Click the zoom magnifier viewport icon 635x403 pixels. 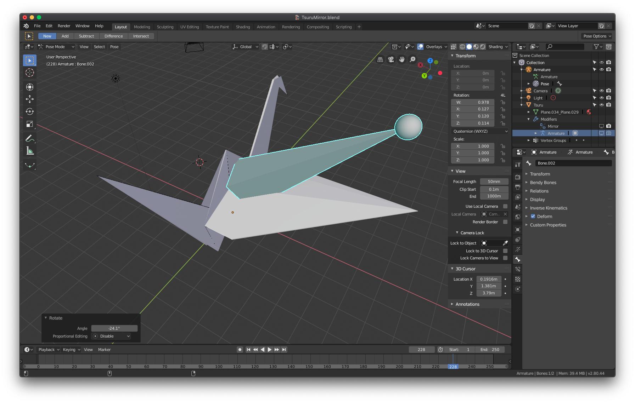tap(412, 59)
